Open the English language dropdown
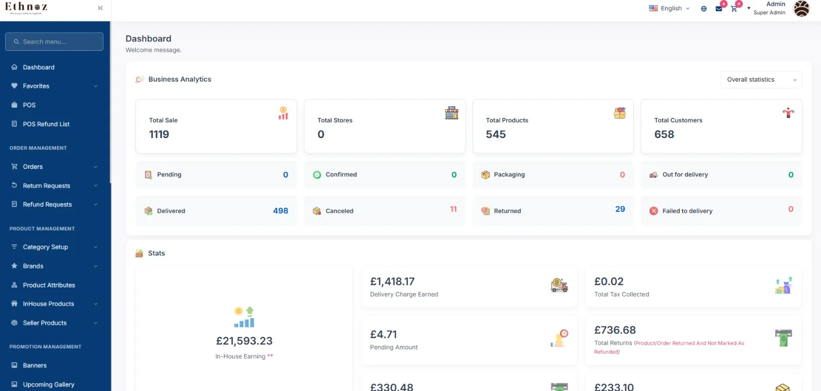This screenshot has width=821, height=391. click(669, 8)
